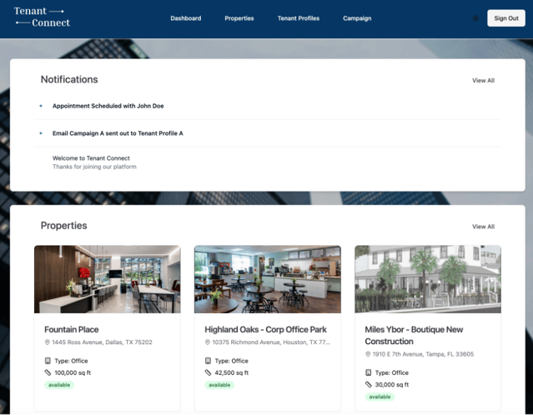The image size is (533, 415).
Task: Go to the Properties nav item
Action: point(239,18)
